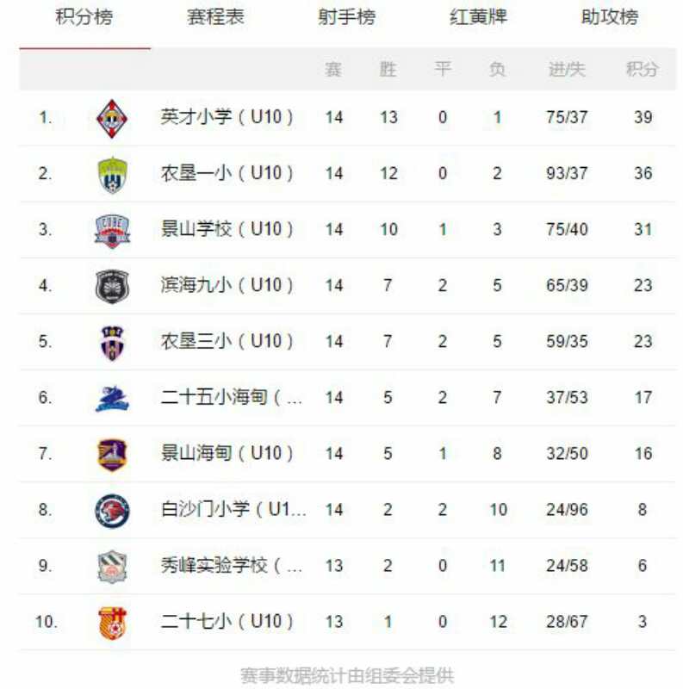Click the 进/失 column header
The height and width of the screenshot is (689, 683).
click(x=567, y=69)
